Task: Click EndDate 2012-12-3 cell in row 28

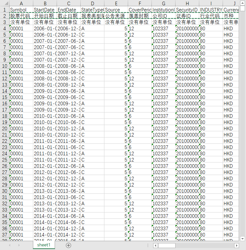Action: click(68, 178)
